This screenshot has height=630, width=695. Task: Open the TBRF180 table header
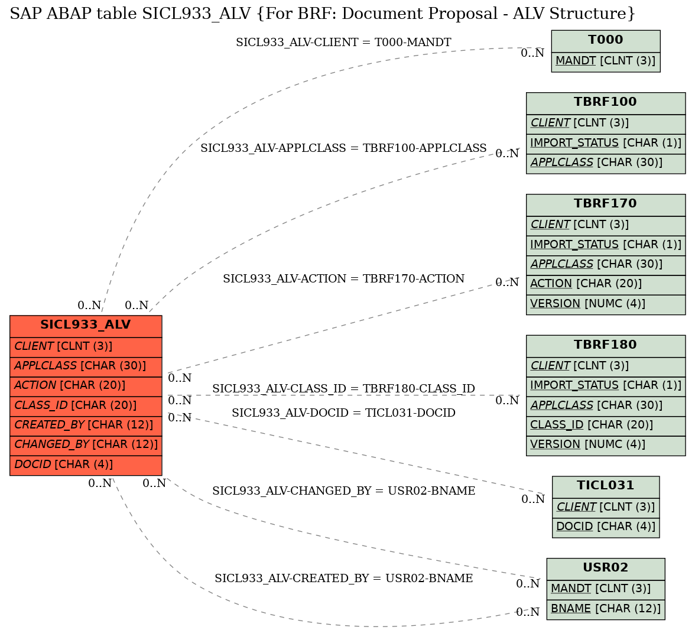click(605, 346)
